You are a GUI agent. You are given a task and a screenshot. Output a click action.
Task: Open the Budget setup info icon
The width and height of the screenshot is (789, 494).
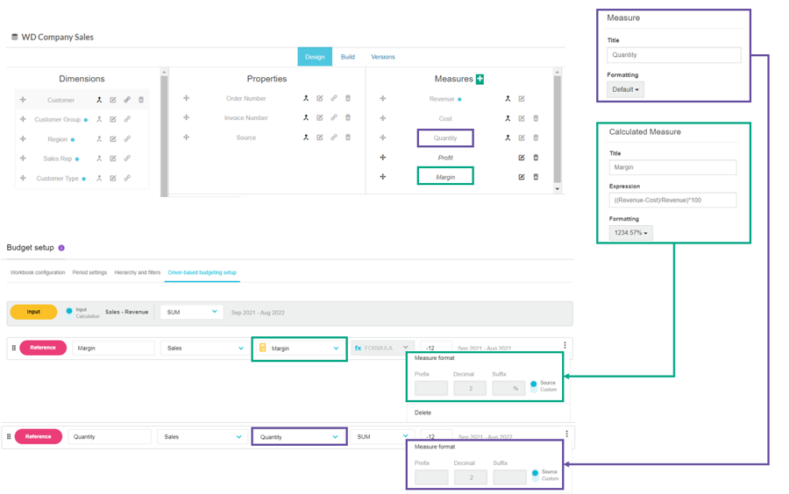point(61,248)
